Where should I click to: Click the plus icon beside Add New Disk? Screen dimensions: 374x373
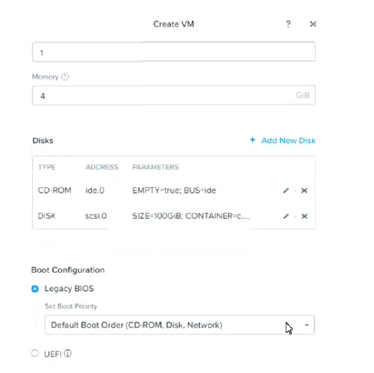coord(252,140)
